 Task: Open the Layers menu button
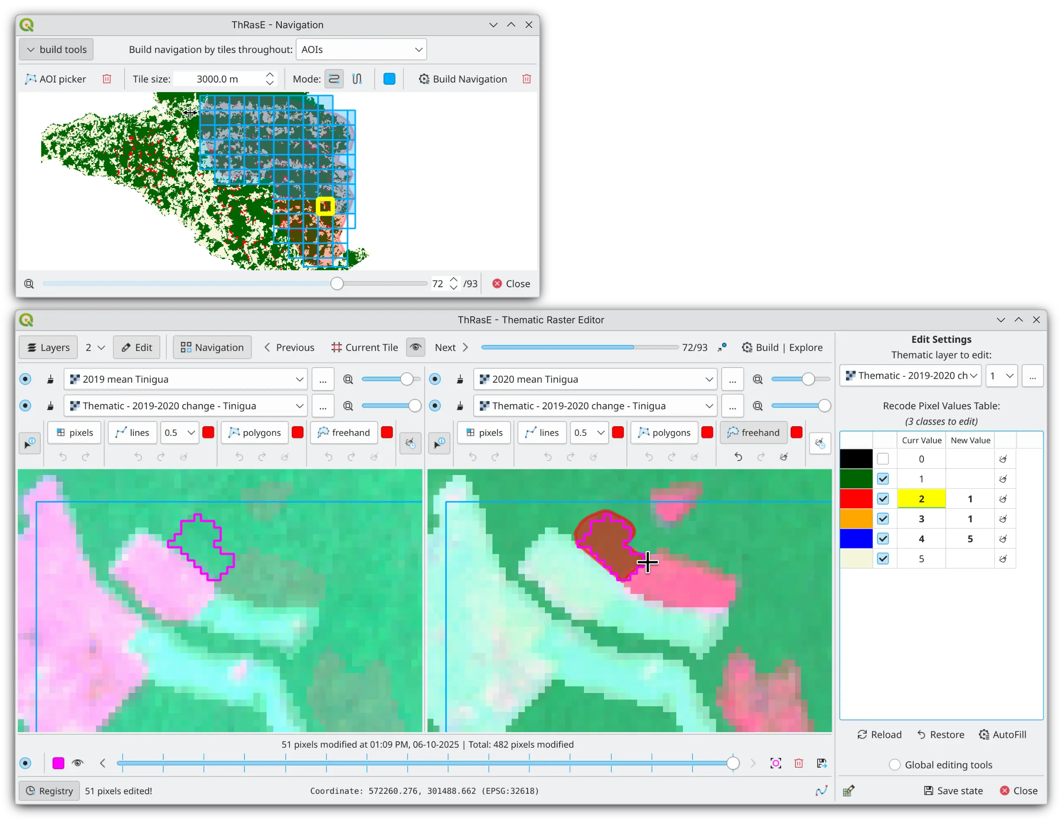(48, 348)
